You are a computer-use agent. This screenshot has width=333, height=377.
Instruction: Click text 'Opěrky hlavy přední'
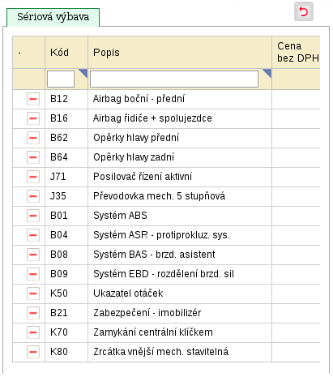tap(136, 138)
